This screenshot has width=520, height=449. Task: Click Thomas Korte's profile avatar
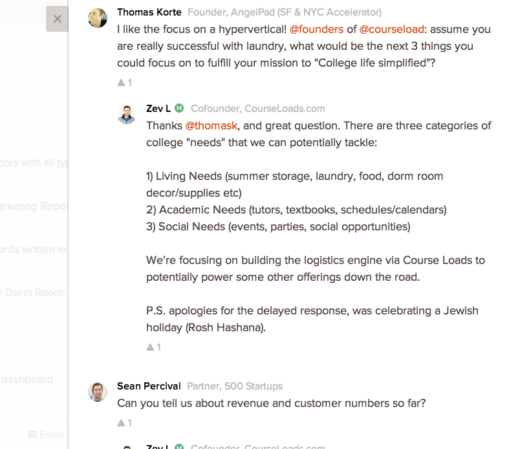(x=98, y=18)
